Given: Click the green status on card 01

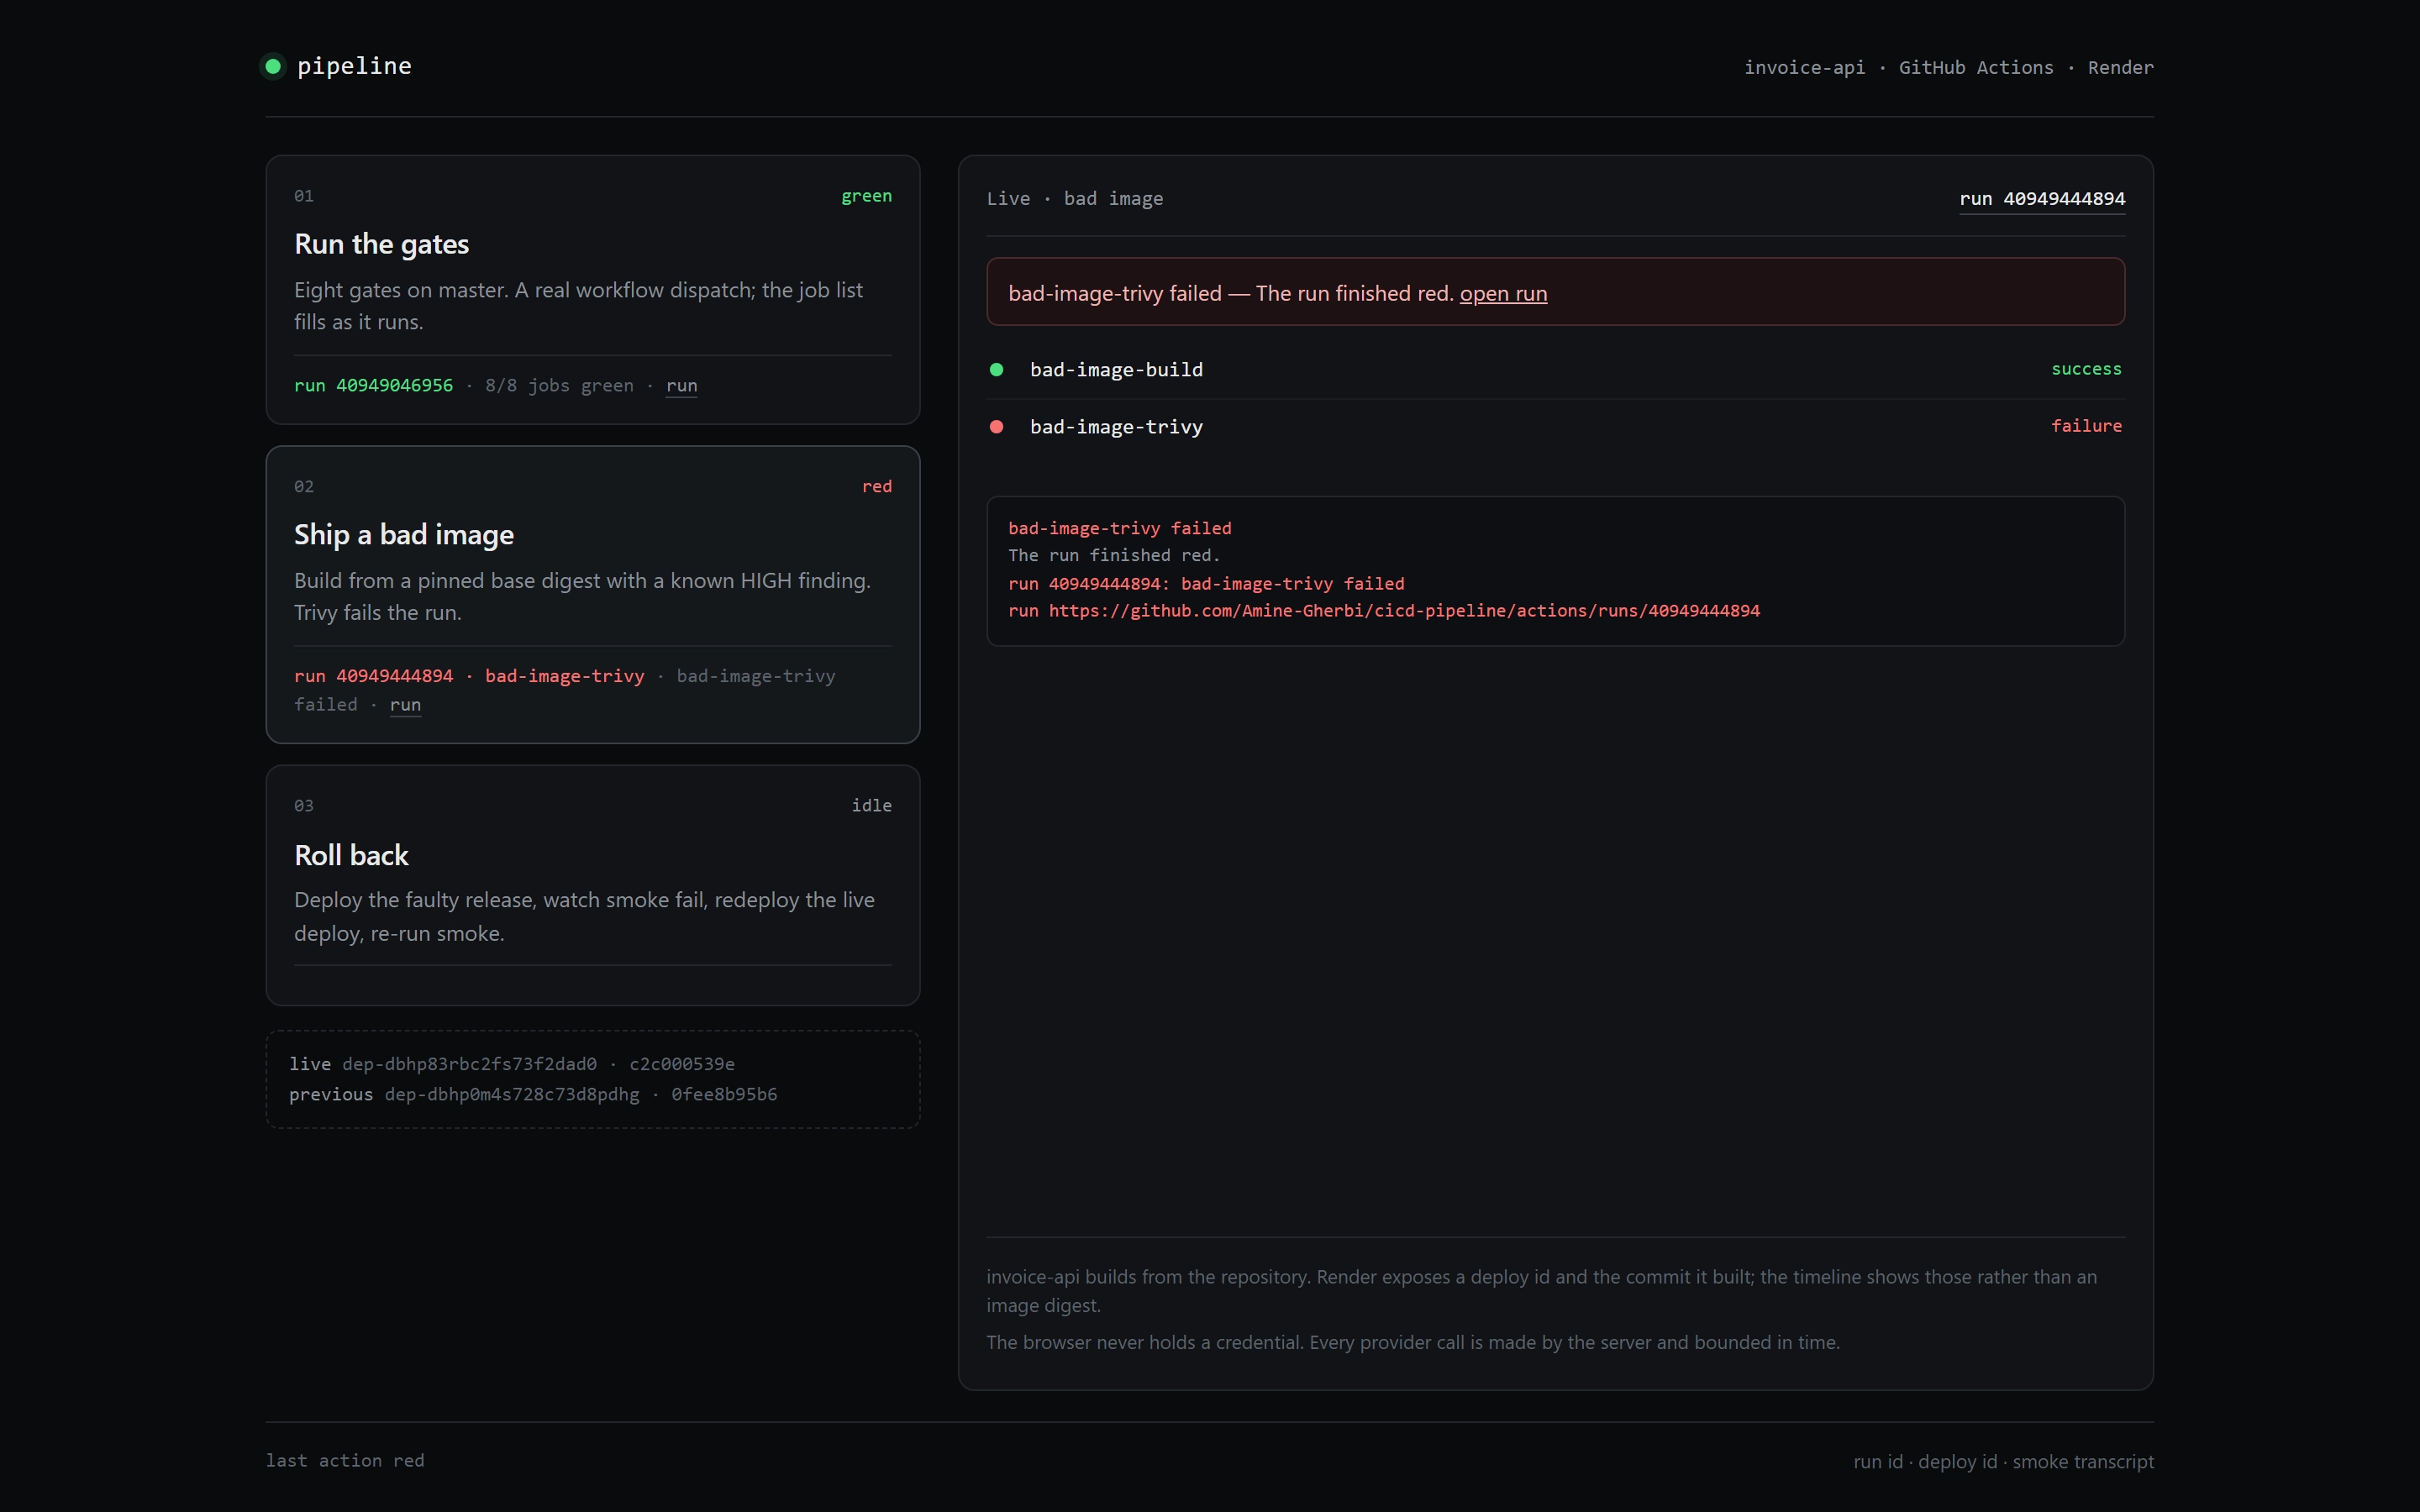Looking at the screenshot, I should click(x=866, y=196).
